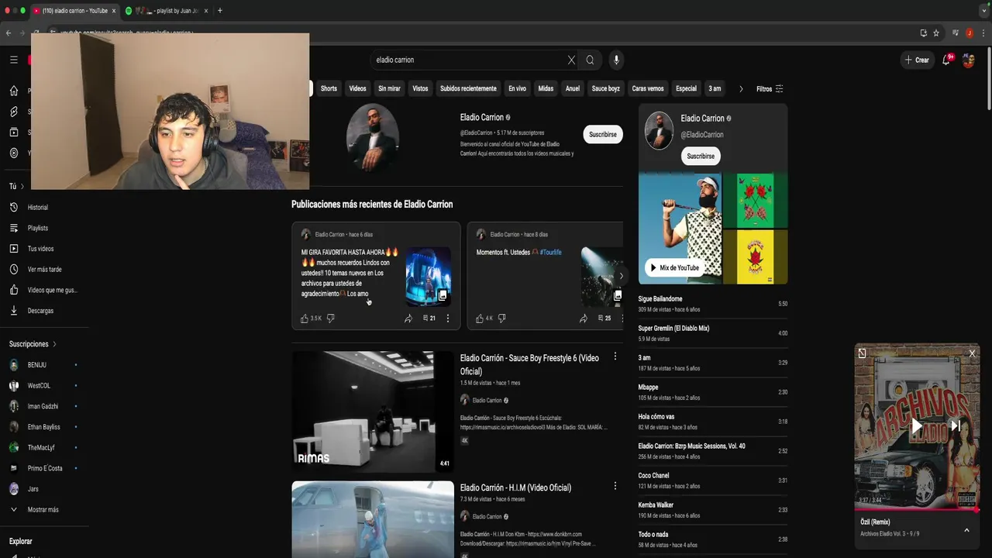Select the Videos filter chip
Screen dimensions: 992x558
click(357, 89)
